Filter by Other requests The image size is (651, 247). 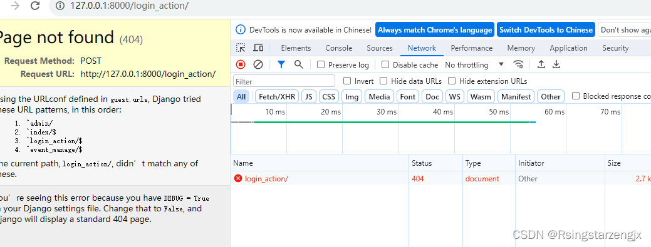point(551,96)
